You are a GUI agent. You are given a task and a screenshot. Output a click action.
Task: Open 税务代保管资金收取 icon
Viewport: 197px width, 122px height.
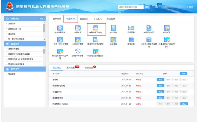pos(95,51)
